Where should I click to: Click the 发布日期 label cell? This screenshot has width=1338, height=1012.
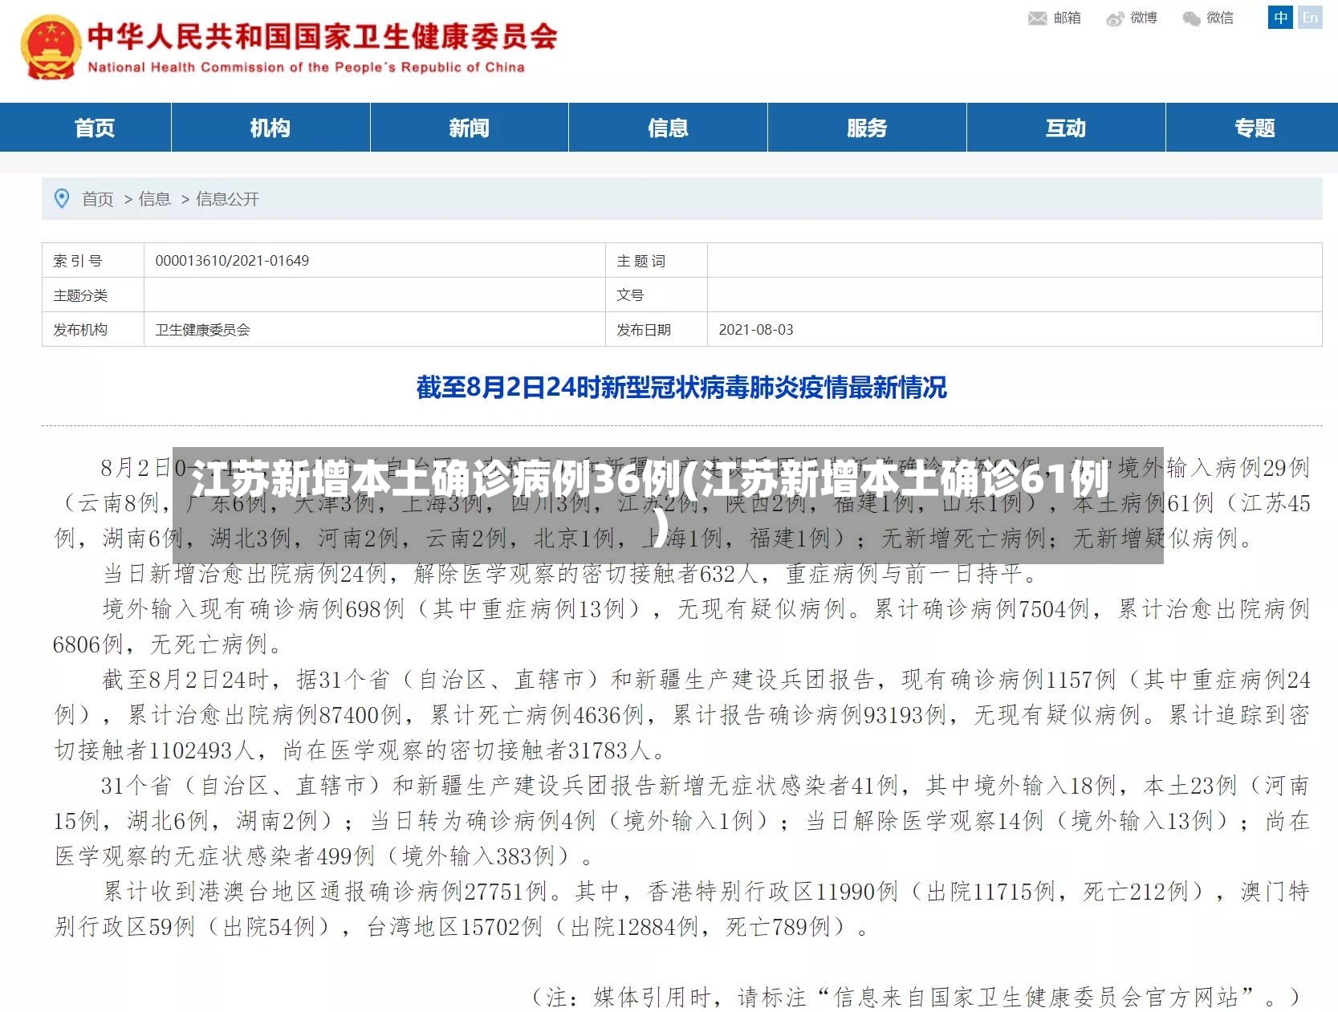657,330
